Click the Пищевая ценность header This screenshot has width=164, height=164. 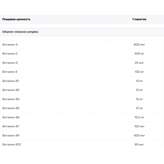16,19
